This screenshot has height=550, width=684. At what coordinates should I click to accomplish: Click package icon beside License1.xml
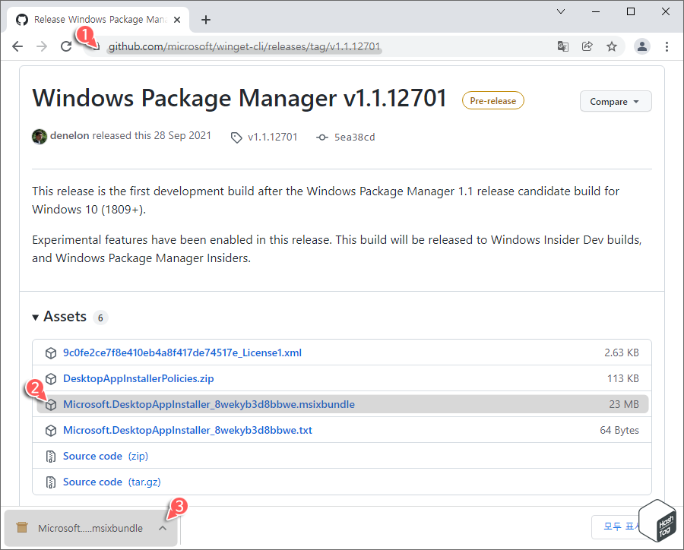[51, 352]
